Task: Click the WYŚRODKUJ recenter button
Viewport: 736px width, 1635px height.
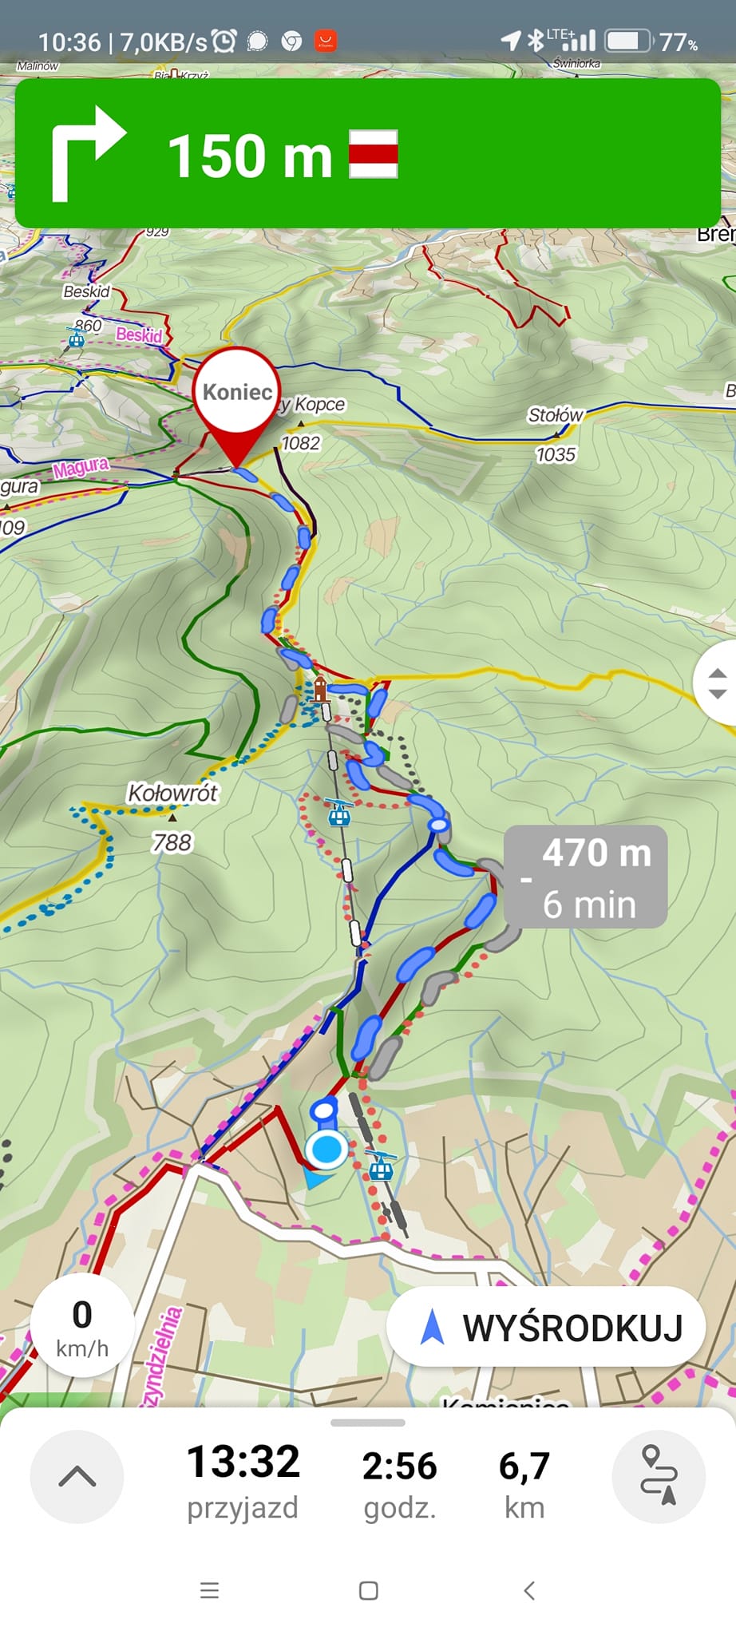Action: point(546,1328)
